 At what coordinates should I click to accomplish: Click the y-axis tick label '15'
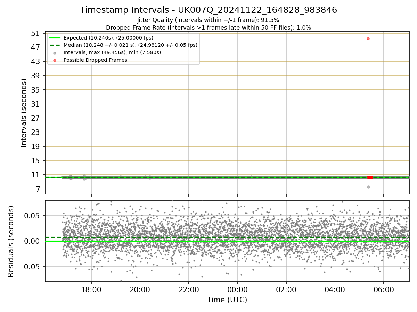coord(35,161)
